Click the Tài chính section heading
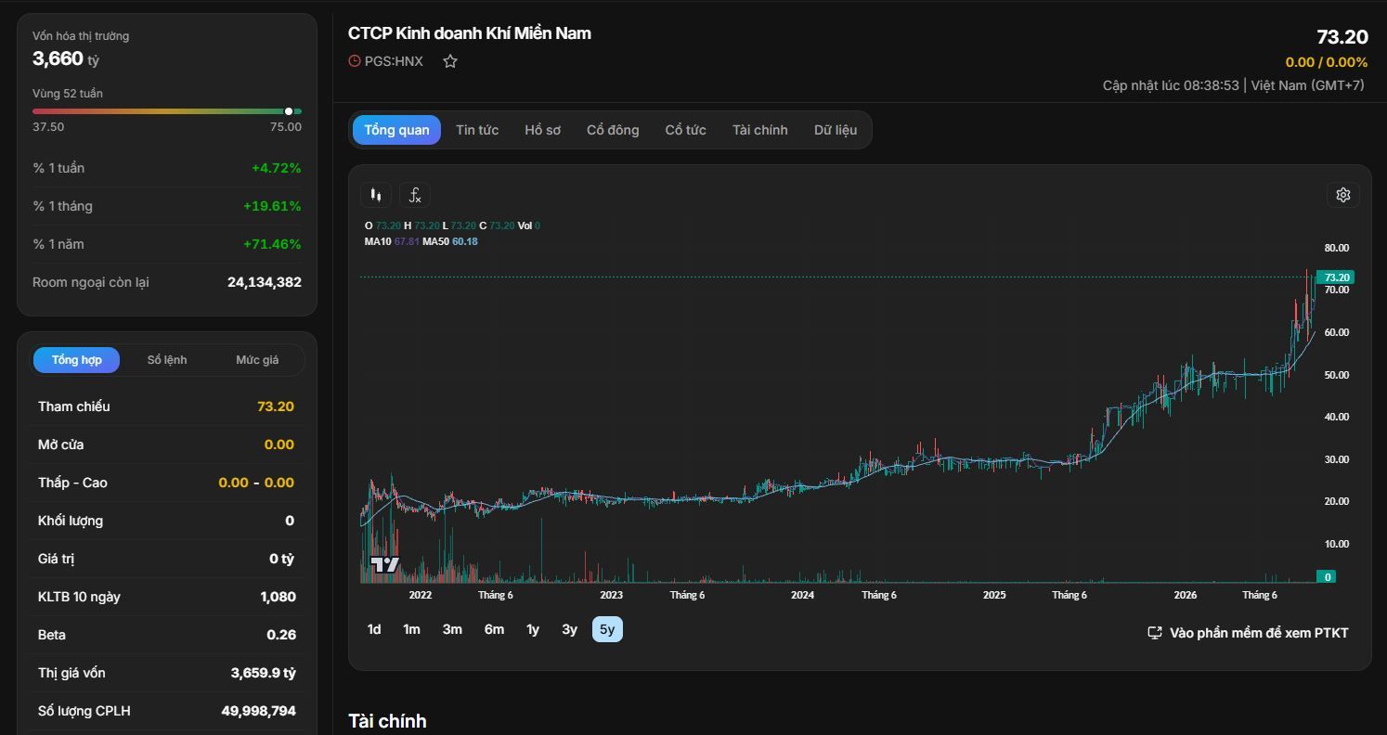This screenshot has width=1387, height=735. click(387, 721)
